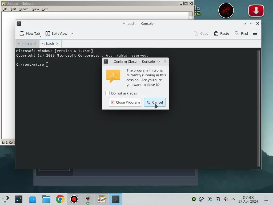Click the New Tab button in Konsole
This screenshot has height=205, width=273.
[30, 33]
